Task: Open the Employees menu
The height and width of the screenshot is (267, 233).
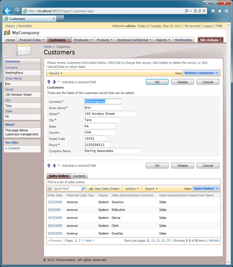Action: point(83,40)
